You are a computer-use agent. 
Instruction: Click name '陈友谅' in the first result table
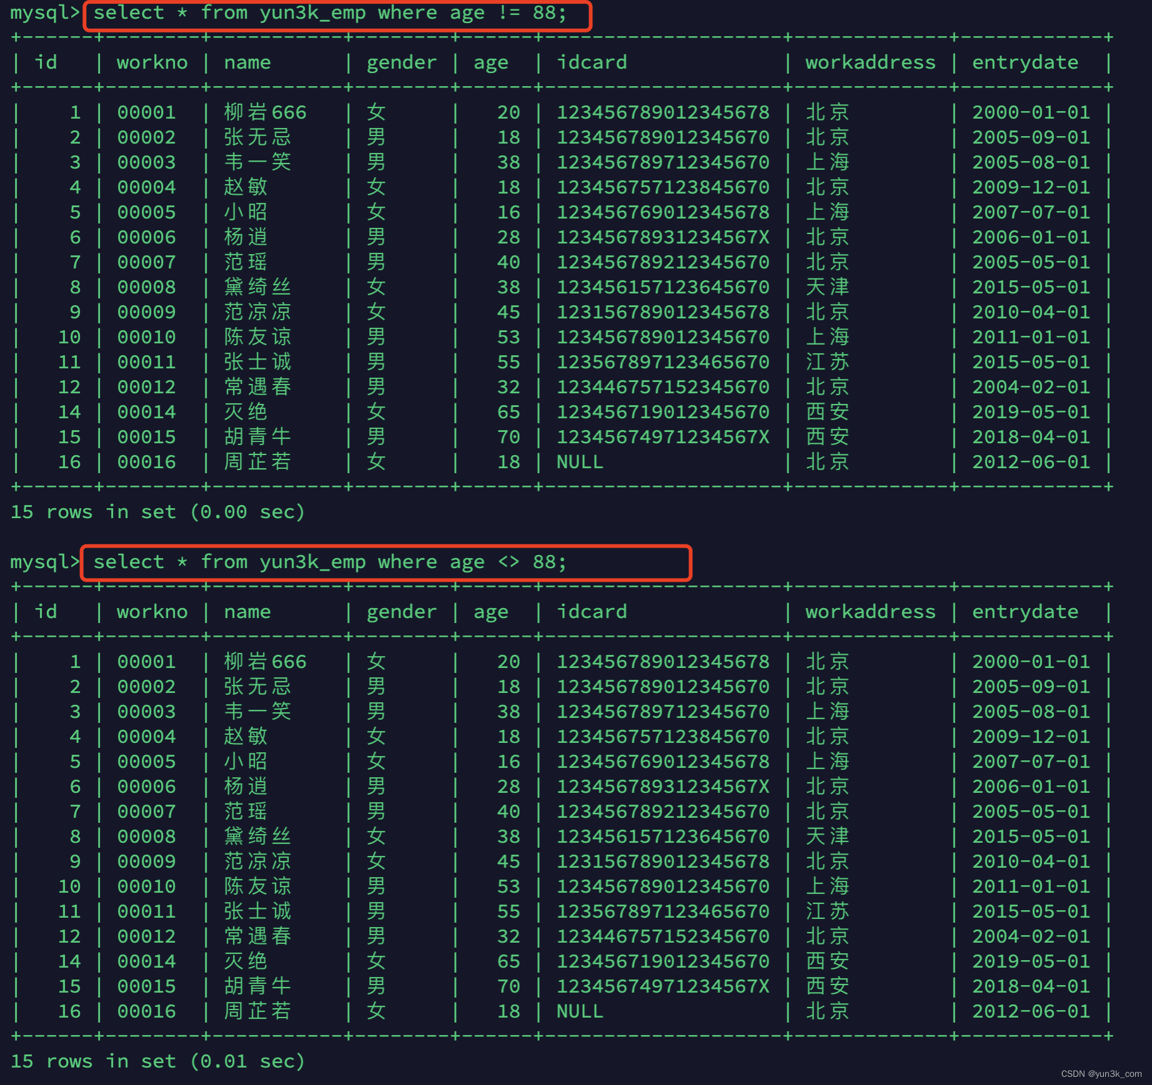click(x=257, y=337)
